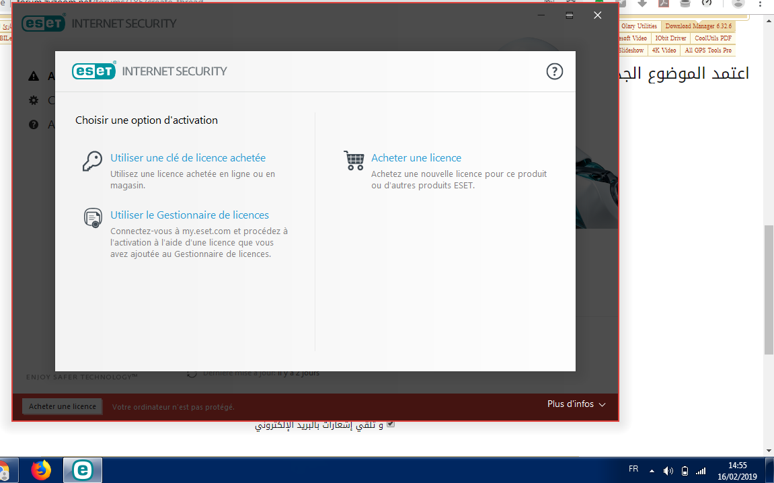Screen dimensions: 774x483
Task: Click the browser download arrow extension icon
Action: point(642,3)
